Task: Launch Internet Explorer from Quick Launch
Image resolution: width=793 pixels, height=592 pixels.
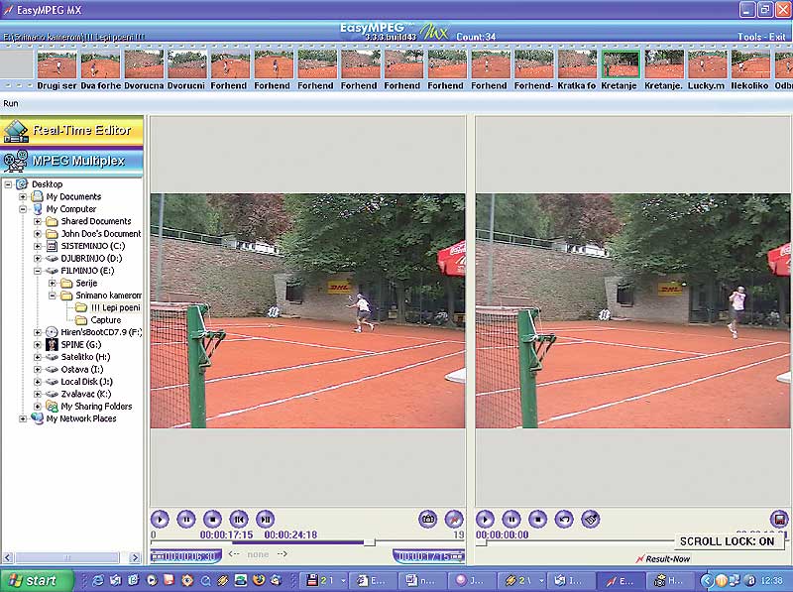Action: [x=97, y=580]
